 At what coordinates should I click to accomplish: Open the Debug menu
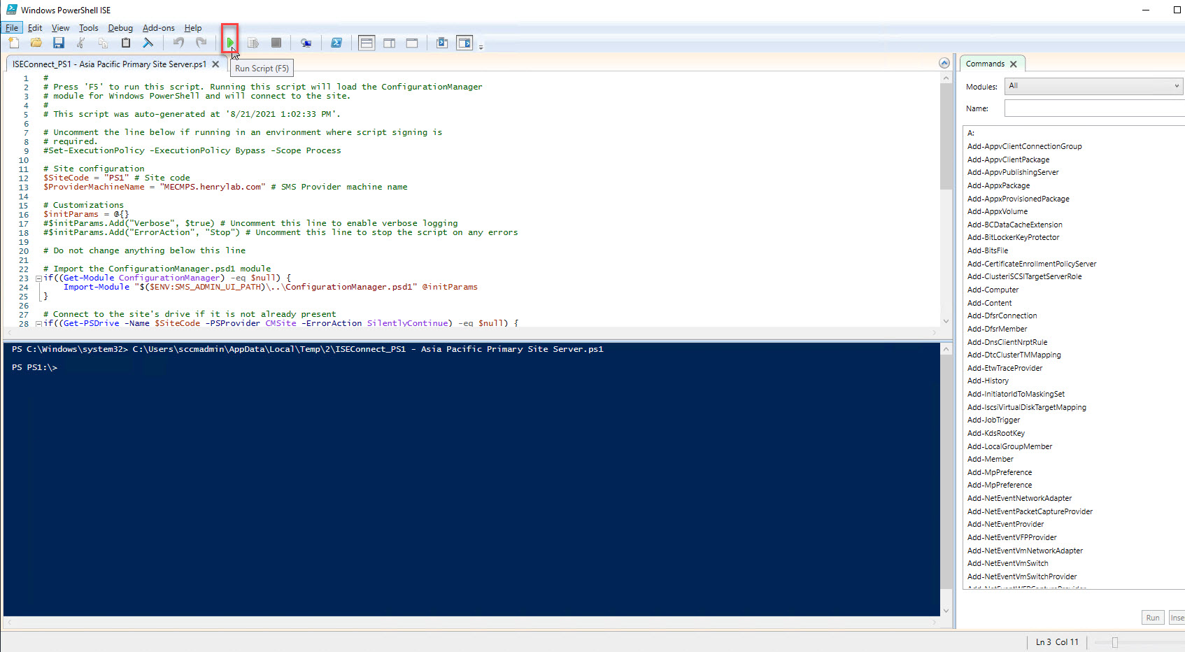120,28
